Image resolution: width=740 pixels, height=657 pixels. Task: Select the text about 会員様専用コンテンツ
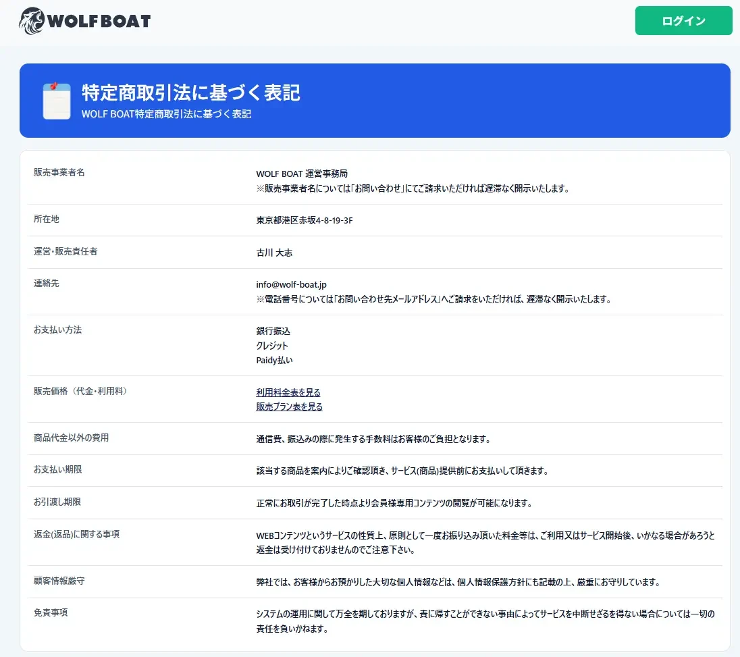click(394, 503)
